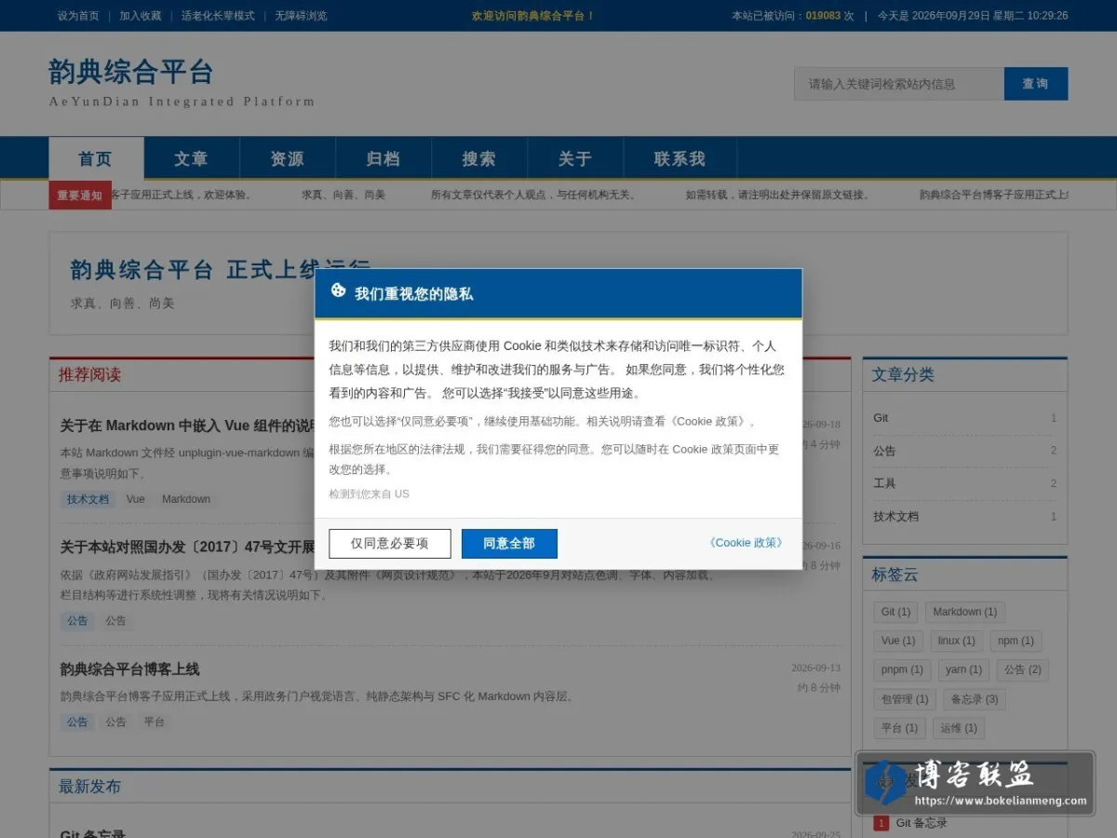Open the ranked #1 Git 备忘录 sidebar entry
The width and height of the screenshot is (1117, 838).
(922, 823)
